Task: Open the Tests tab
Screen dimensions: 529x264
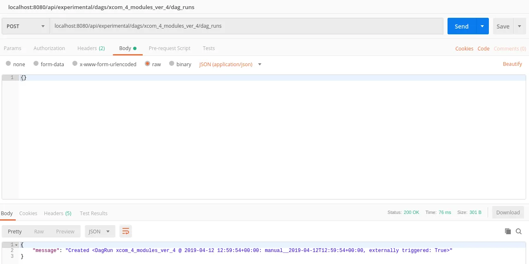Action: [x=209, y=48]
